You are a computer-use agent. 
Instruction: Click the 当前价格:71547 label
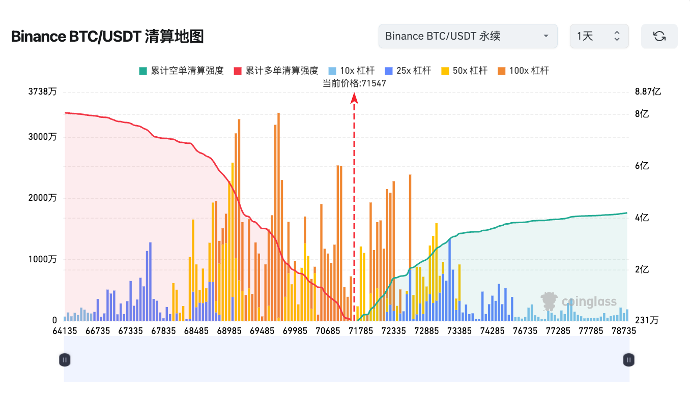coord(354,83)
